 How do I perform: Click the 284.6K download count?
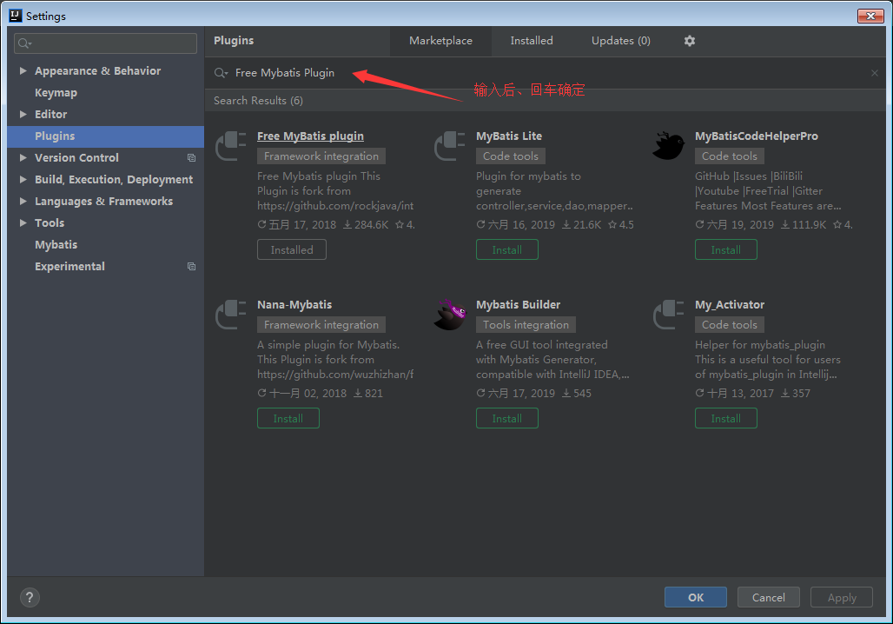366,224
